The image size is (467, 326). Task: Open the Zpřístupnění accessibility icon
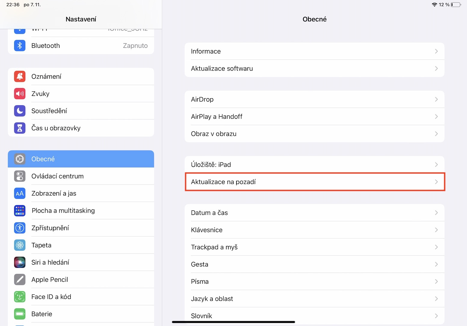tap(20, 228)
